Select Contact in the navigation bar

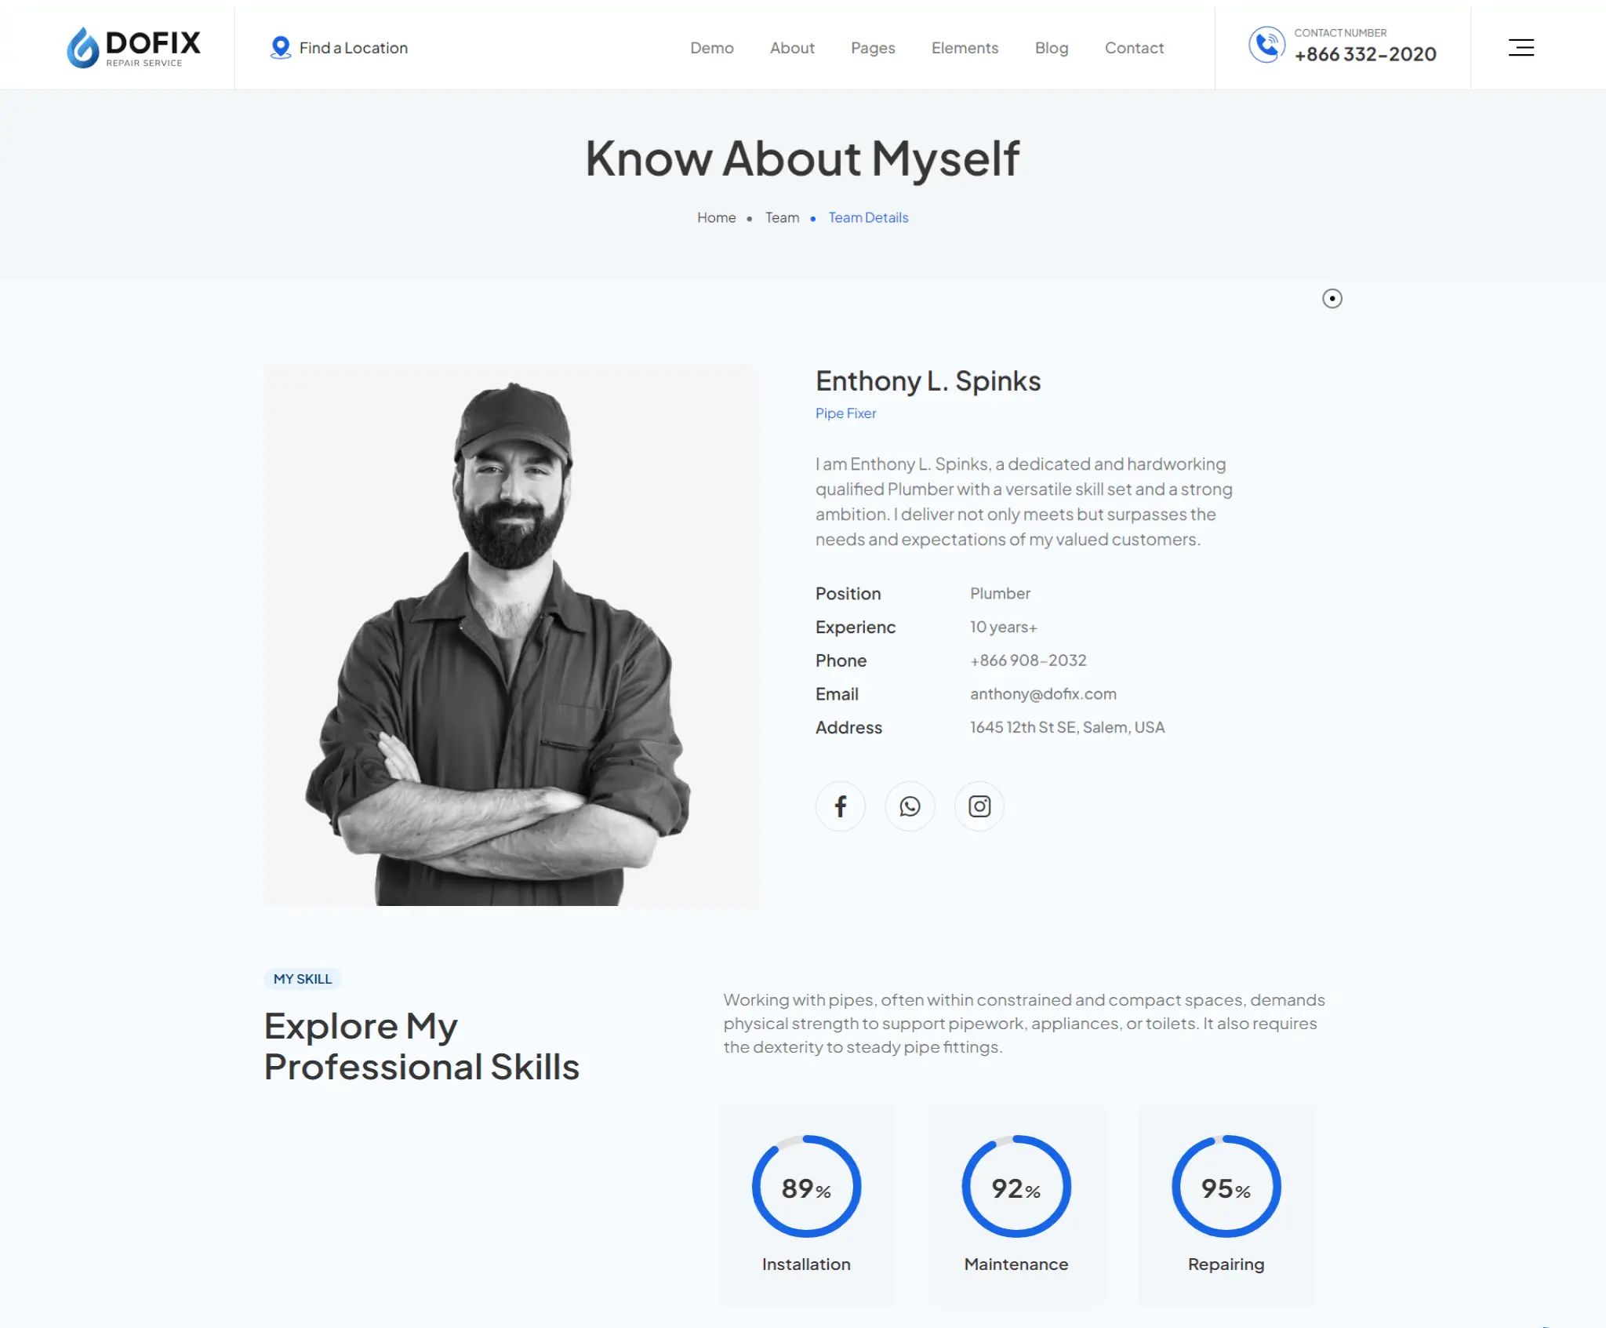tap(1133, 48)
